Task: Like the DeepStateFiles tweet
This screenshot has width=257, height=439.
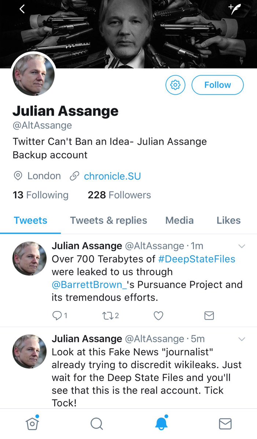Action: 158,315
